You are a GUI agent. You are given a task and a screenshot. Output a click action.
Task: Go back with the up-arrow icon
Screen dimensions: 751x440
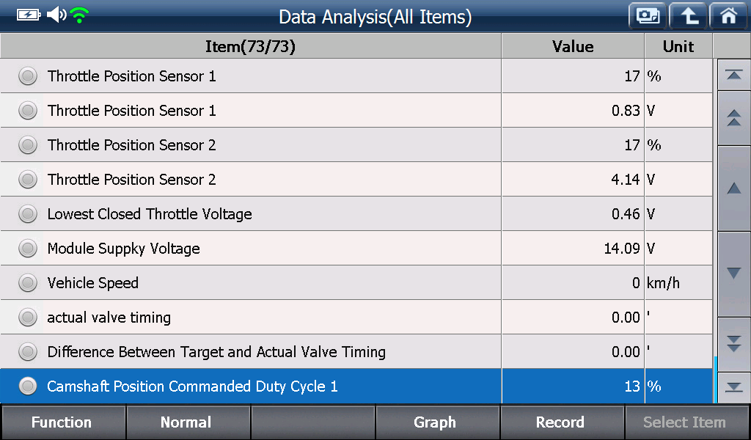pos(688,16)
